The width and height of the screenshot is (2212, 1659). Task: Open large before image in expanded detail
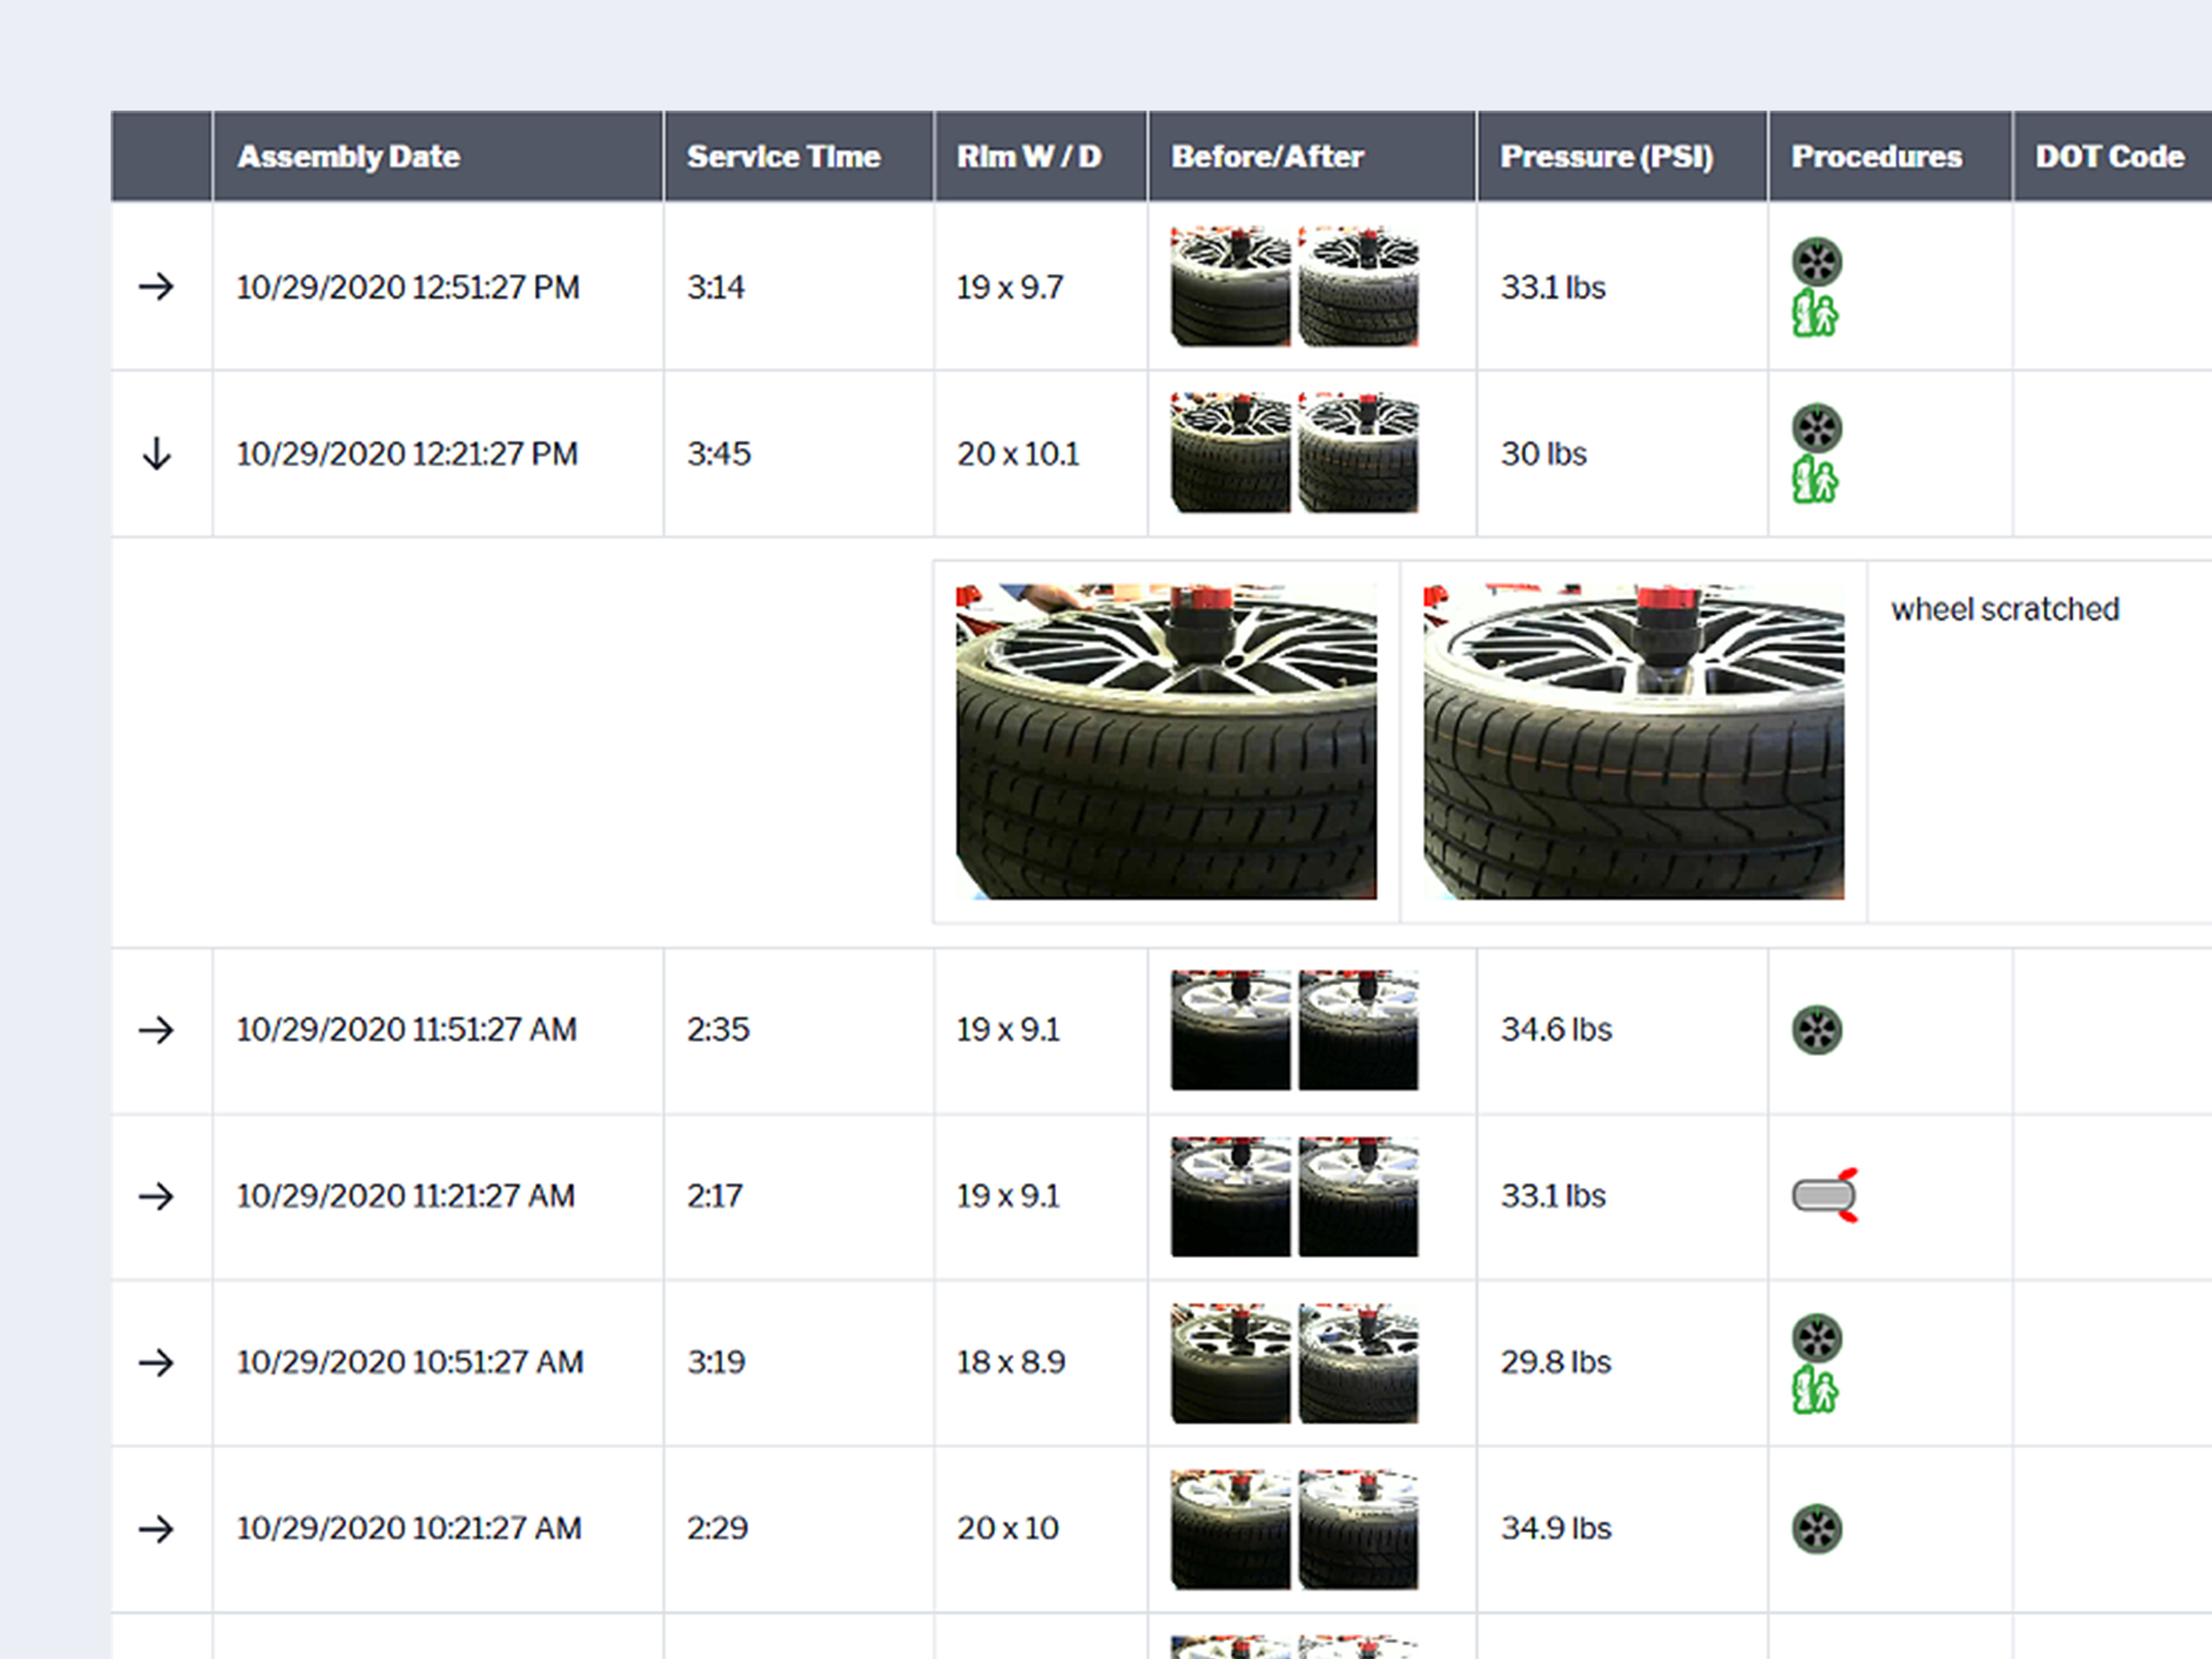1166,742
